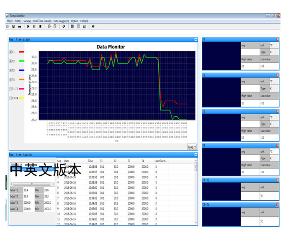Click the clock interval icon in the toolbar
This screenshot has height=251, width=293.
(49, 26)
